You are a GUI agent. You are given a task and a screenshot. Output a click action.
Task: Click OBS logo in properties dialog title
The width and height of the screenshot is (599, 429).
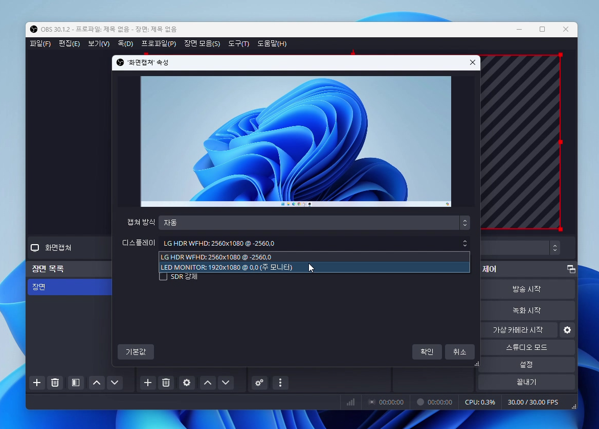(x=120, y=62)
